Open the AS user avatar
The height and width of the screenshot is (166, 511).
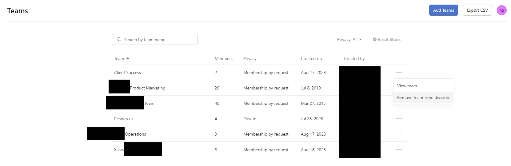[x=501, y=10]
